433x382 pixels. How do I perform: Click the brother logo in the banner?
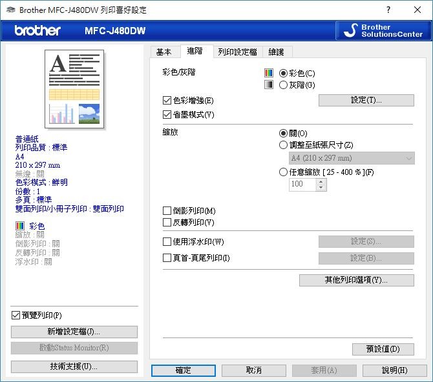pyautogui.click(x=37, y=30)
